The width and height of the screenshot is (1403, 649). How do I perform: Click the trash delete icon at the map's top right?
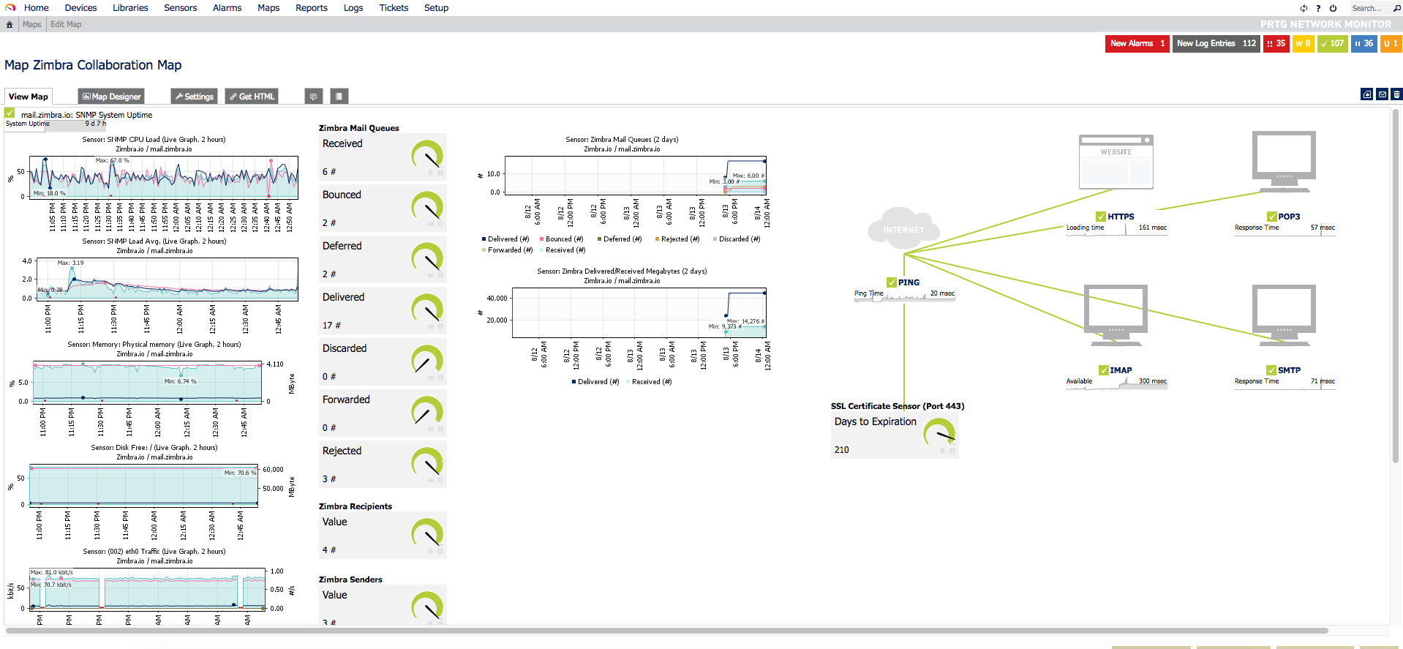pyautogui.click(x=1396, y=94)
